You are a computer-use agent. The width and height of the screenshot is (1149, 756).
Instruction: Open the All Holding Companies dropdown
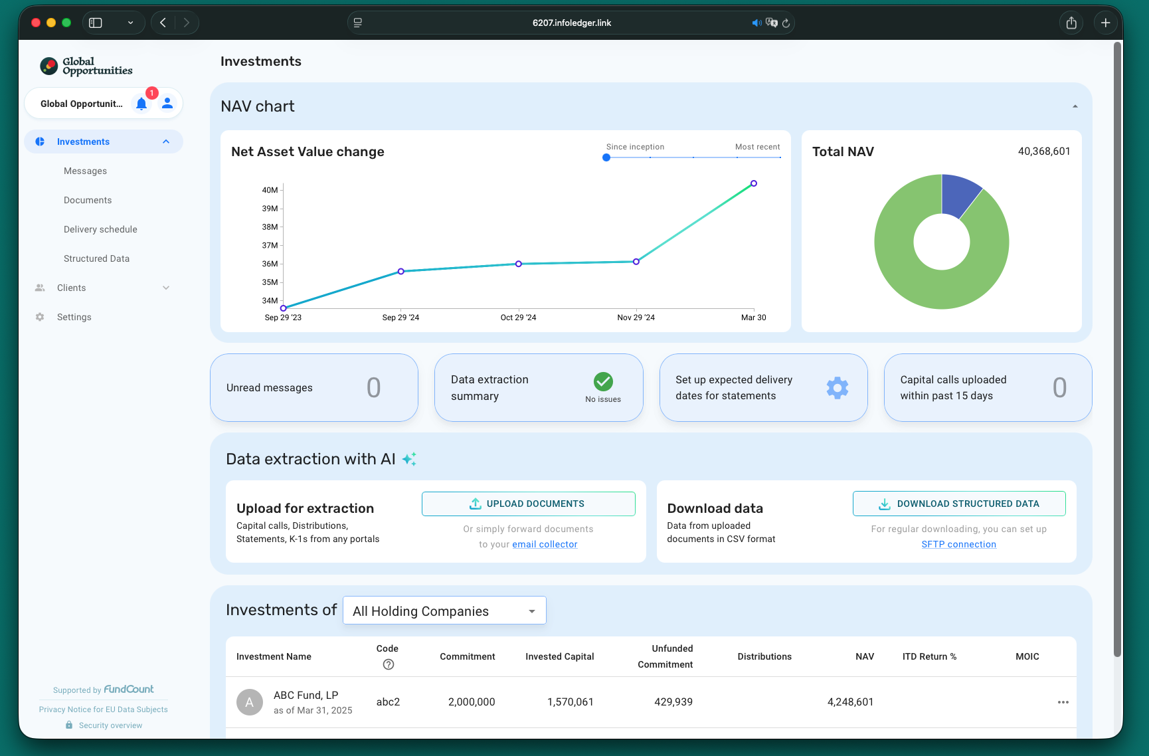444,611
